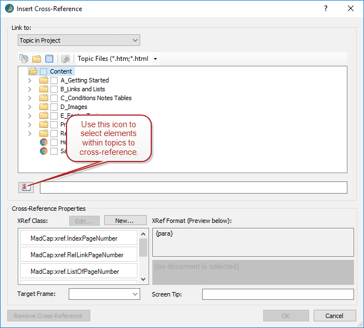The height and width of the screenshot is (328, 364).
Task: Select the B_Links and Lists tree label
Action: coord(83,89)
